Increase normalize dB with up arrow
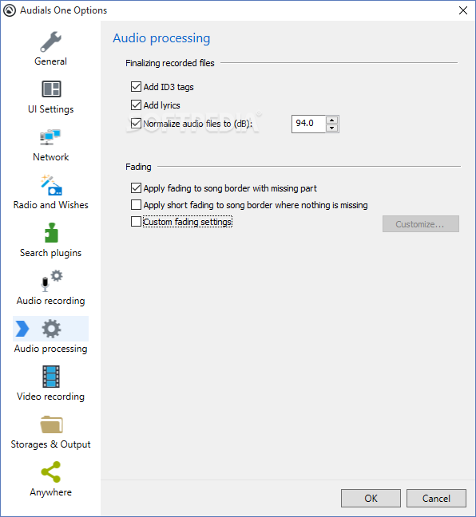This screenshot has height=517, width=476. (331, 120)
